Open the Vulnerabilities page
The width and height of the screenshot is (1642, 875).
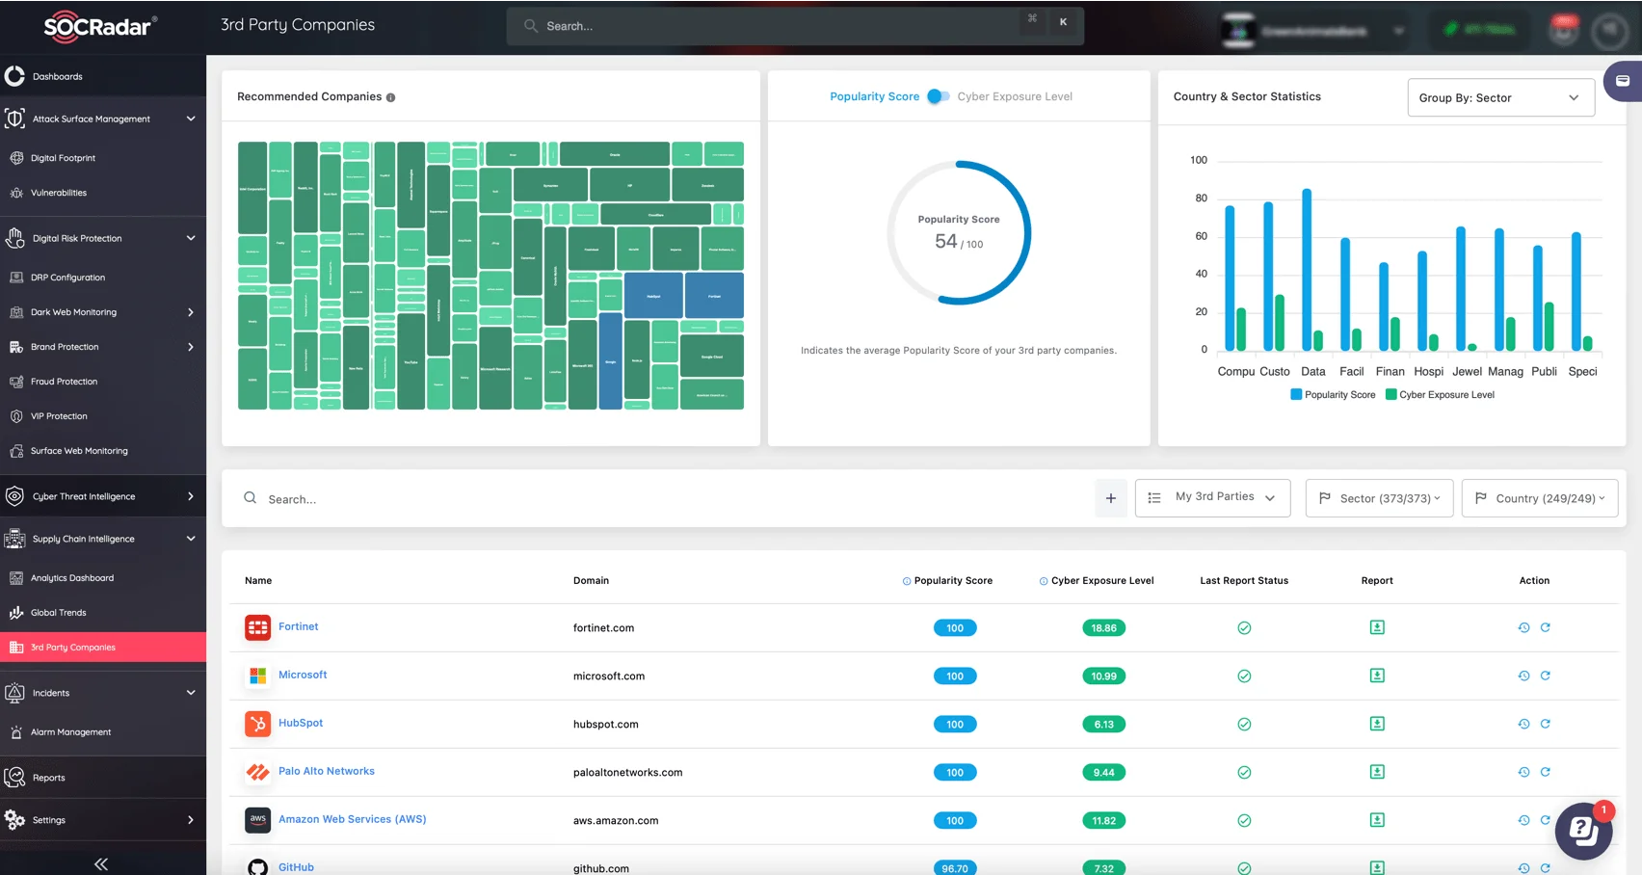pyautogui.click(x=60, y=192)
